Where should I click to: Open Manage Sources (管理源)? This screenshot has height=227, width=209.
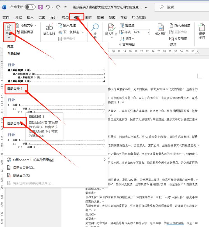[127, 26]
